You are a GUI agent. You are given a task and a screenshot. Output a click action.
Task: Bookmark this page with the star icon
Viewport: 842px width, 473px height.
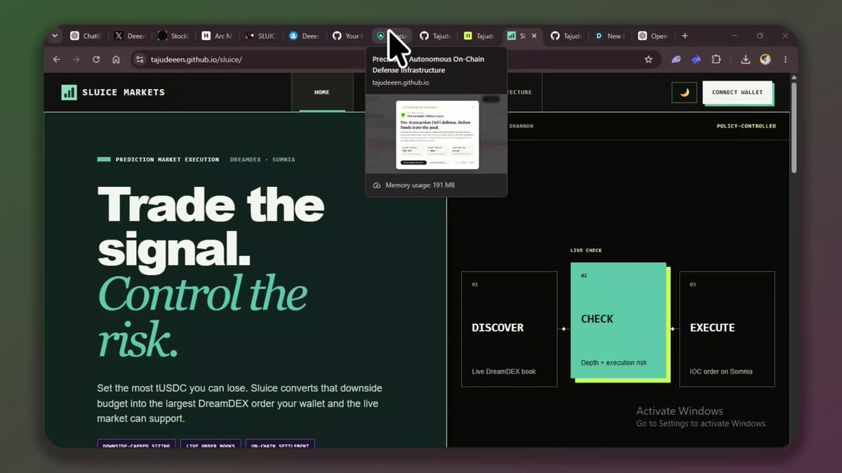pos(648,60)
